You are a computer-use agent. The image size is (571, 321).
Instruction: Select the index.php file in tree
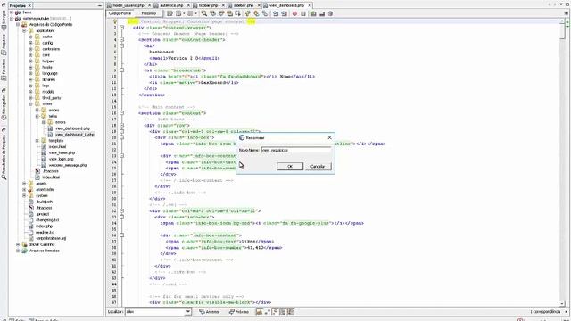point(44,226)
